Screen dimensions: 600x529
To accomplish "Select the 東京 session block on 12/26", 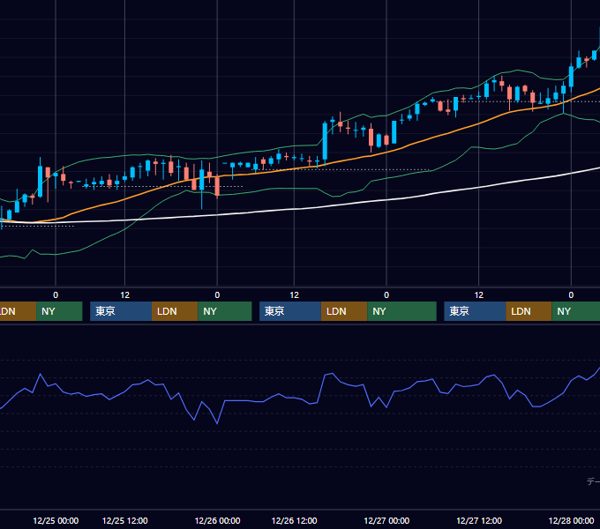I will pos(290,311).
